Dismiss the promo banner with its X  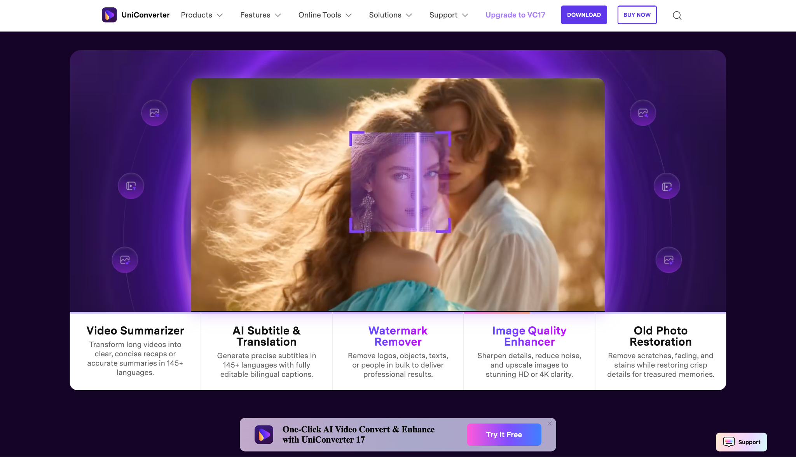pos(550,424)
